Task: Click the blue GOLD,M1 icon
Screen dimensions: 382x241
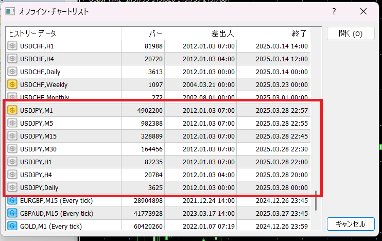Action: click(x=12, y=226)
